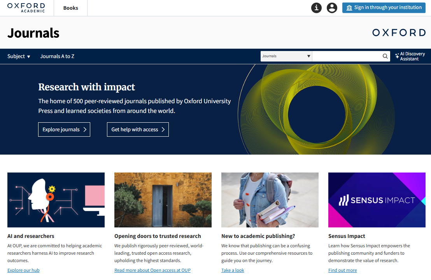Click Sign in through your institution
The height and width of the screenshot is (280, 431).
384,8
